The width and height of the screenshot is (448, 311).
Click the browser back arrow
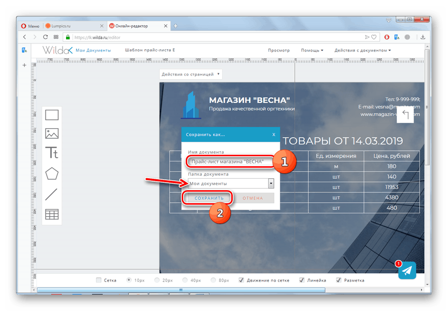(25, 37)
